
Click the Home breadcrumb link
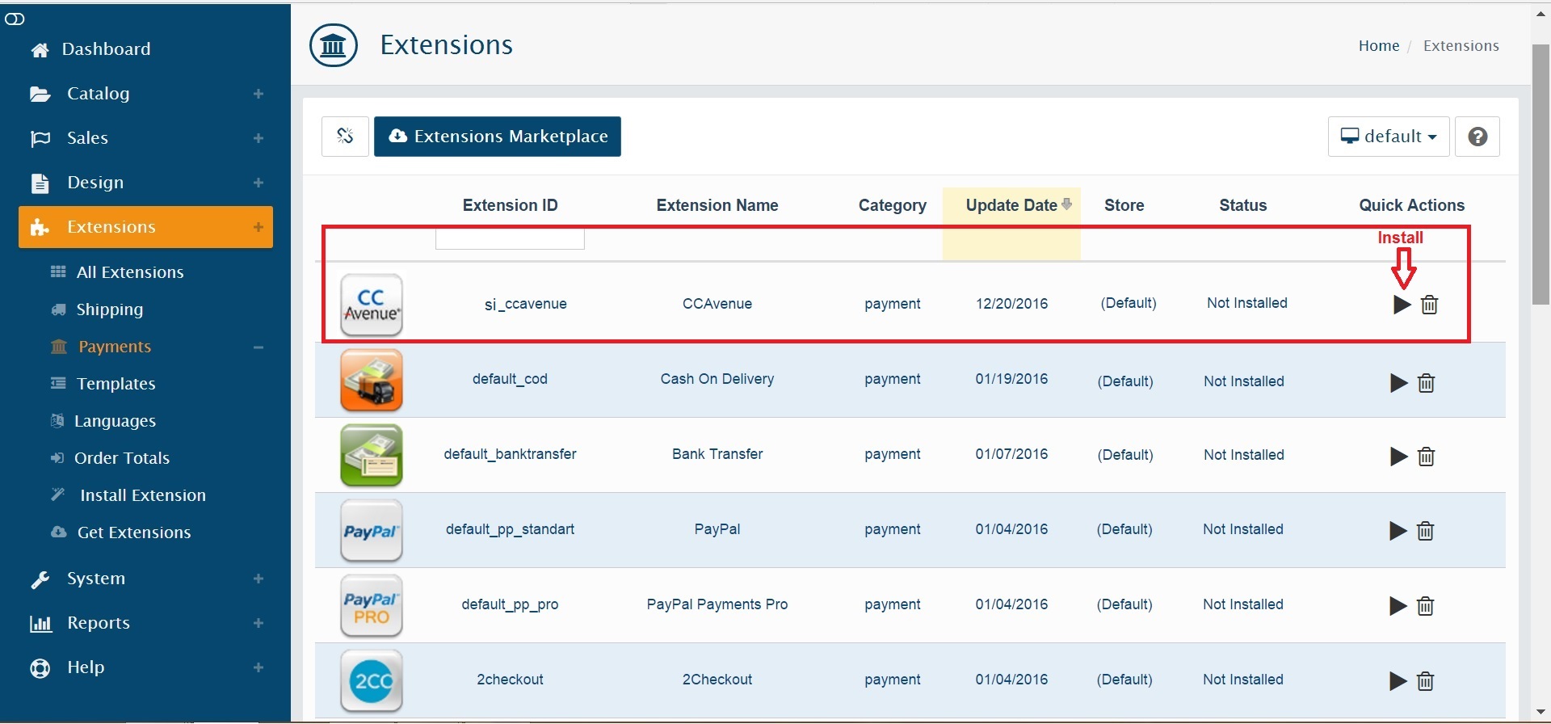click(x=1378, y=46)
